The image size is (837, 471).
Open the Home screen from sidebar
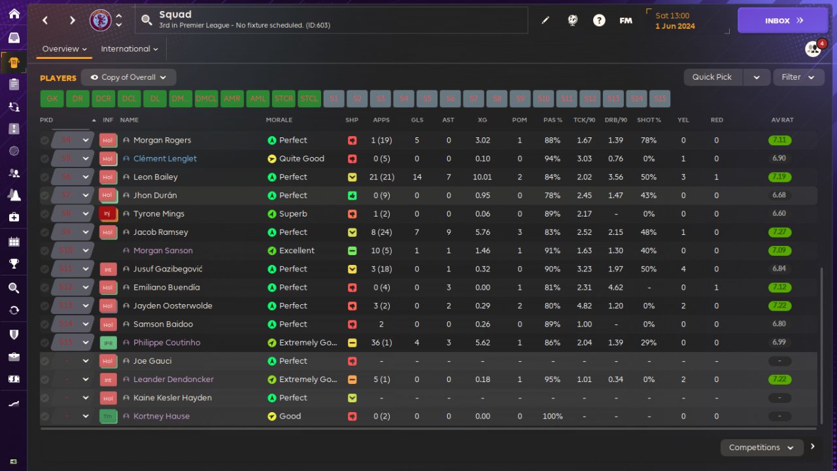pyautogui.click(x=14, y=14)
